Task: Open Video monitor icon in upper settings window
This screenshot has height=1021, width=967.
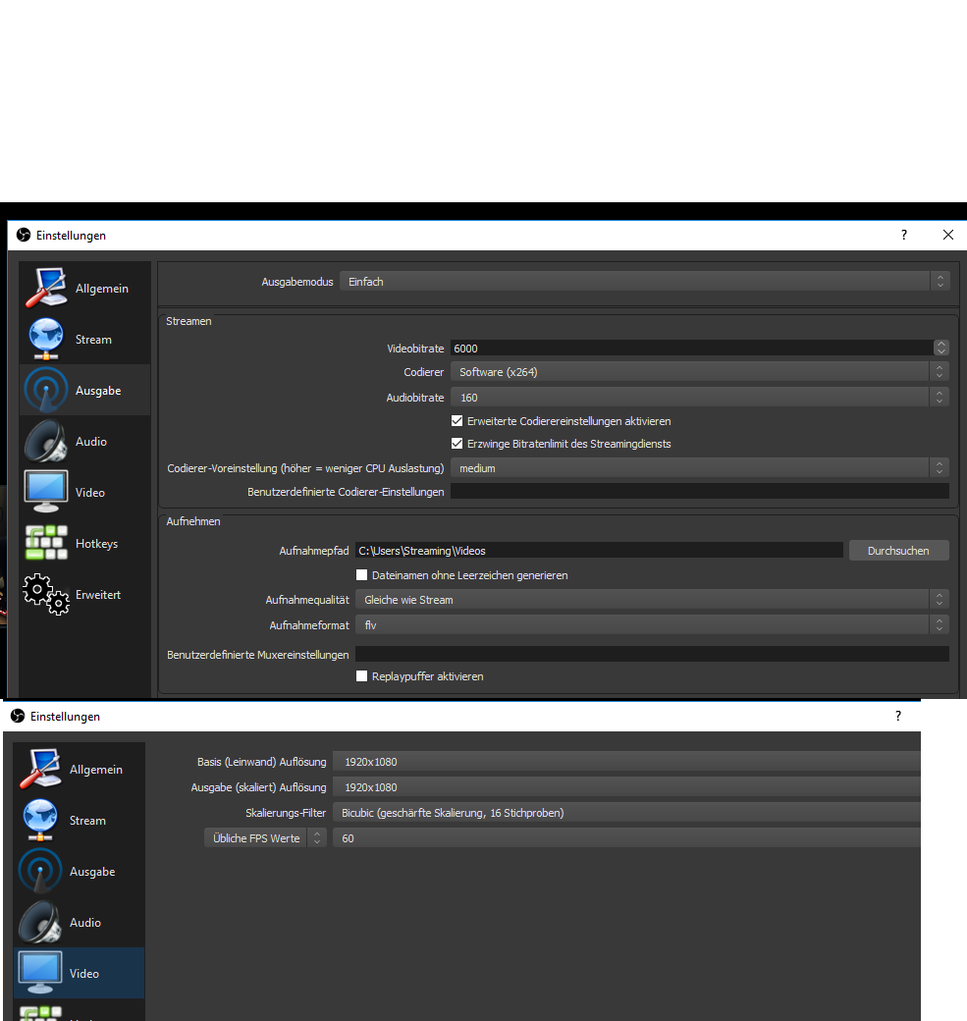Action: 46,493
